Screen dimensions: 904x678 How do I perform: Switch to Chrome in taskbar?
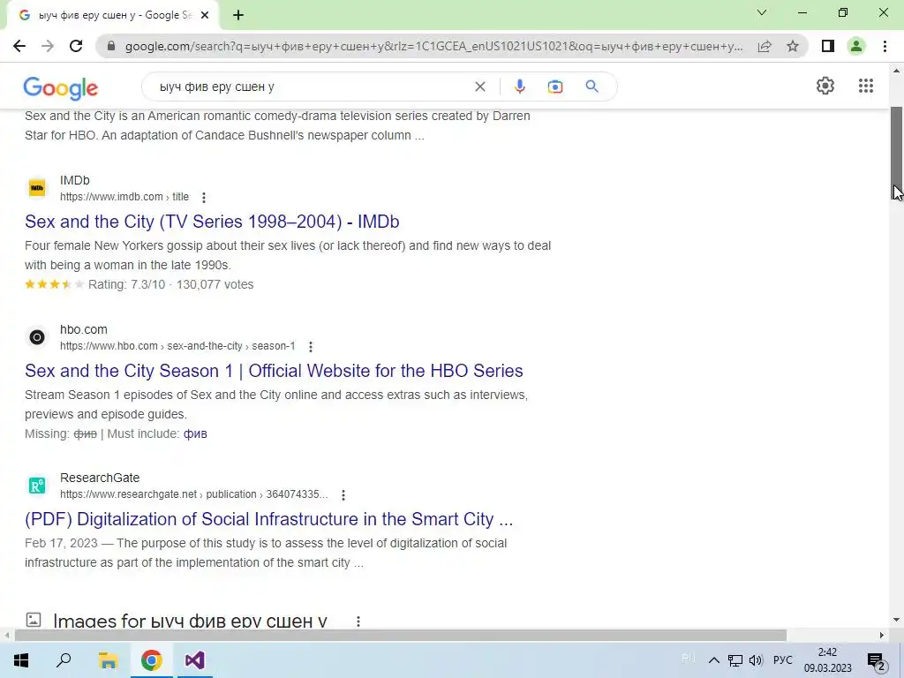coord(152,660)
